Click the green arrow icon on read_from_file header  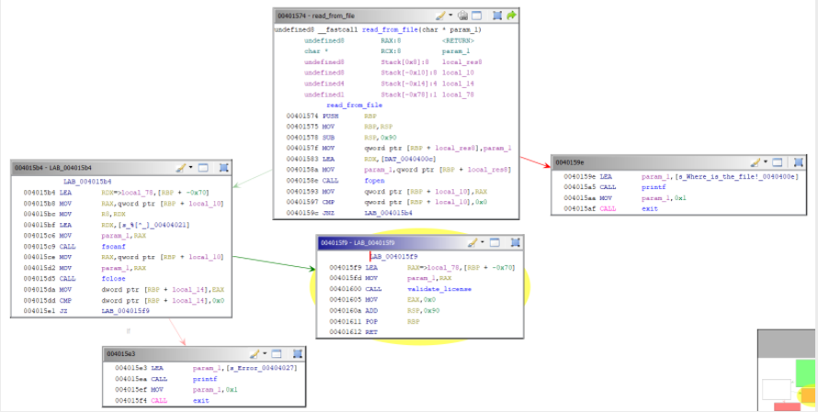tap(511, 16)
